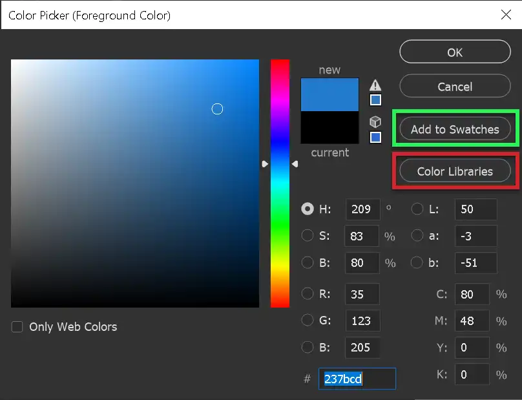
Task: Click the left arrow beside the hue slider
Action: 265,163
